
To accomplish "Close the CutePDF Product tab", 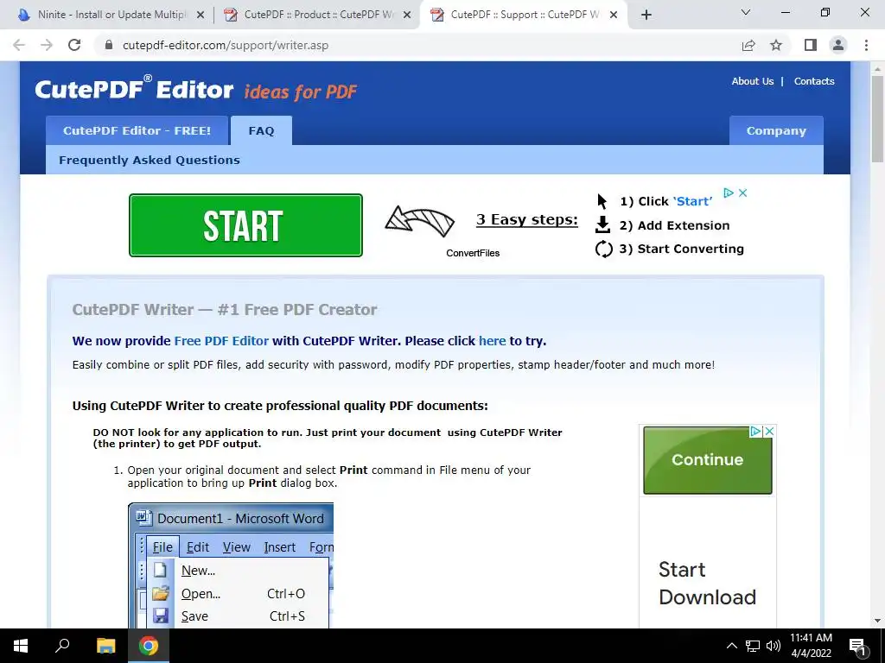I will 407,16.
